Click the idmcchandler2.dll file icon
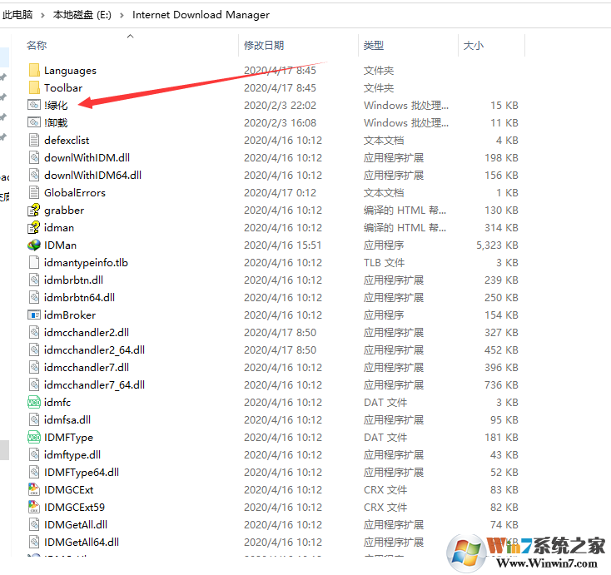Viewport: 611px width, 575px height. click(x=34, y=332)
